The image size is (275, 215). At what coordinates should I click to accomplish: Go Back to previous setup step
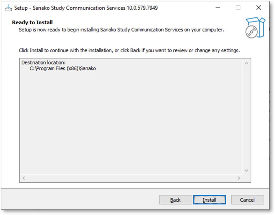click(x=175, y=200)
